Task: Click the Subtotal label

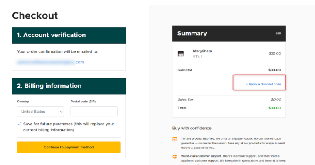Action: click(x=185, y=70)
